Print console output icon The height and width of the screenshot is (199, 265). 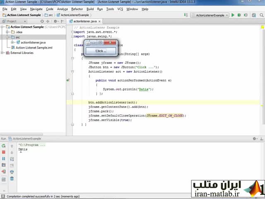click(12, 172)
